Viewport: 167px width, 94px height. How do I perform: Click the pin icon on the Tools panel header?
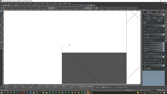click(163, 10)
